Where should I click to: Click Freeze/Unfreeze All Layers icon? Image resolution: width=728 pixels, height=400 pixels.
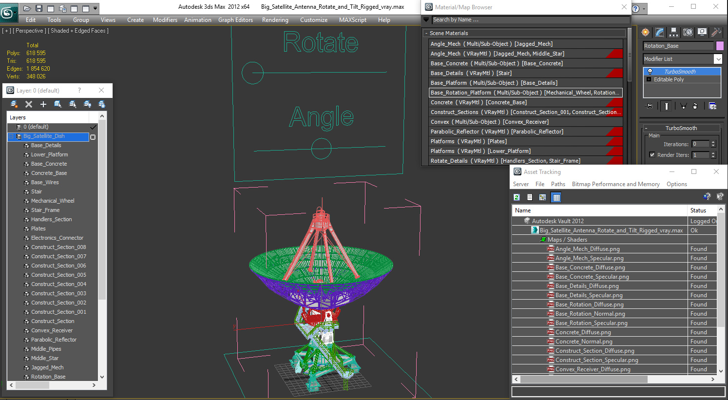[102, 104]
